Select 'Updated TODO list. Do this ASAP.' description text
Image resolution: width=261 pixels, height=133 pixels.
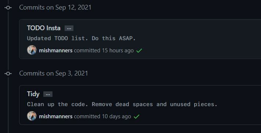click(81, 38)
